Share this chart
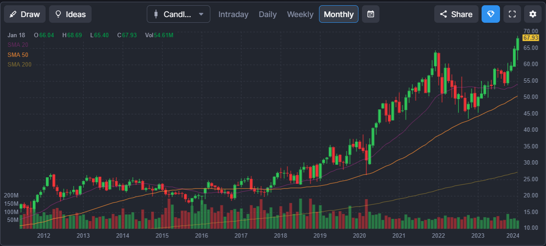Viewport: 546px width, 246px height. tap(456, 14)
